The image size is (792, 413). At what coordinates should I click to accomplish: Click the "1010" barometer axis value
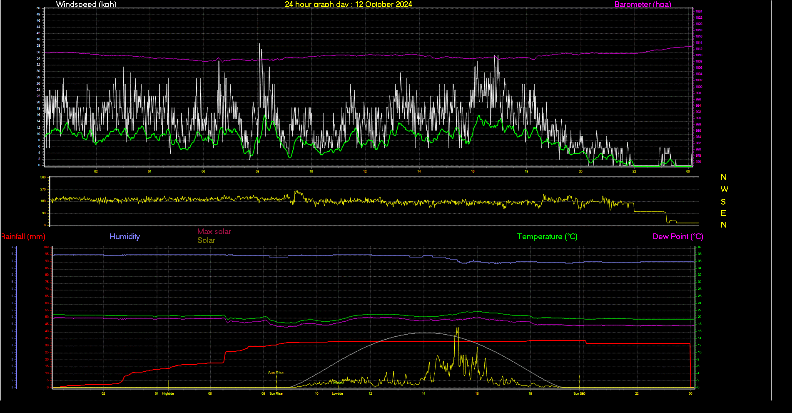699,55
